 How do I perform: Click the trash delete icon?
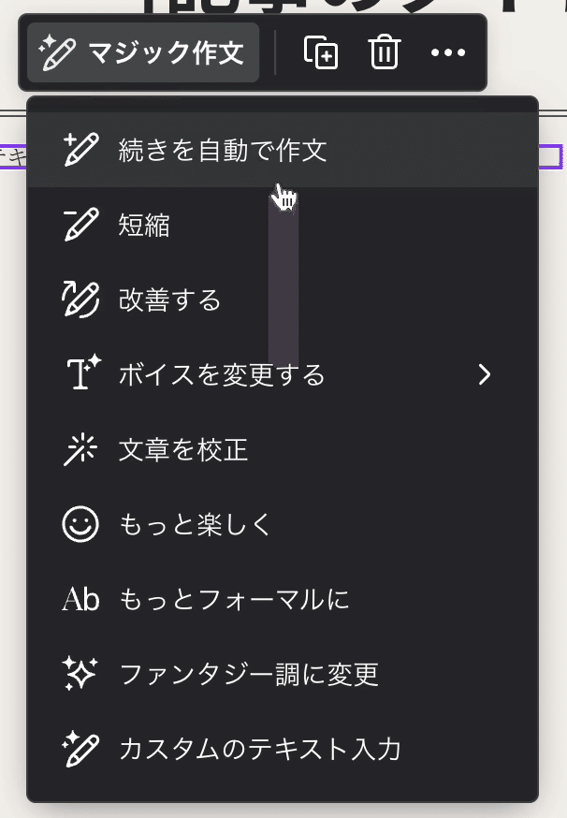tap(384, 52)
